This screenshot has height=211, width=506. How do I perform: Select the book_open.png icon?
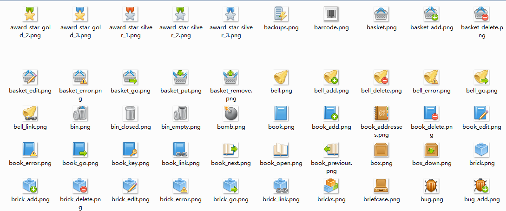(281, 149)
